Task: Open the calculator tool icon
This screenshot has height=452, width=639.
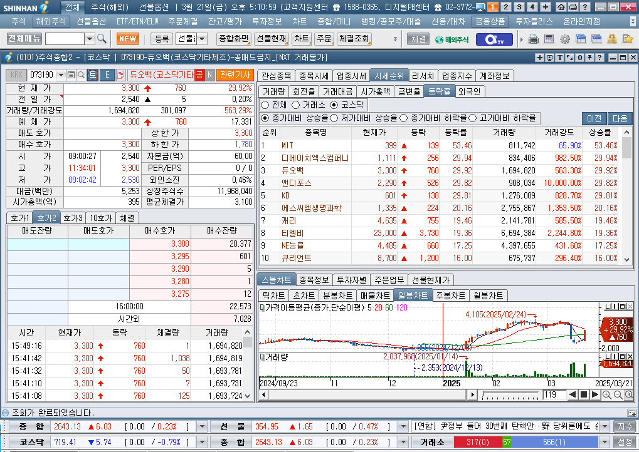Action: pyautogui.click(x=549, y=39)
